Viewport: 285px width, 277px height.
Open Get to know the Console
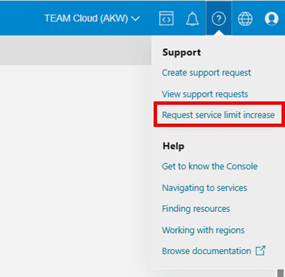click(x=210, y=166)
